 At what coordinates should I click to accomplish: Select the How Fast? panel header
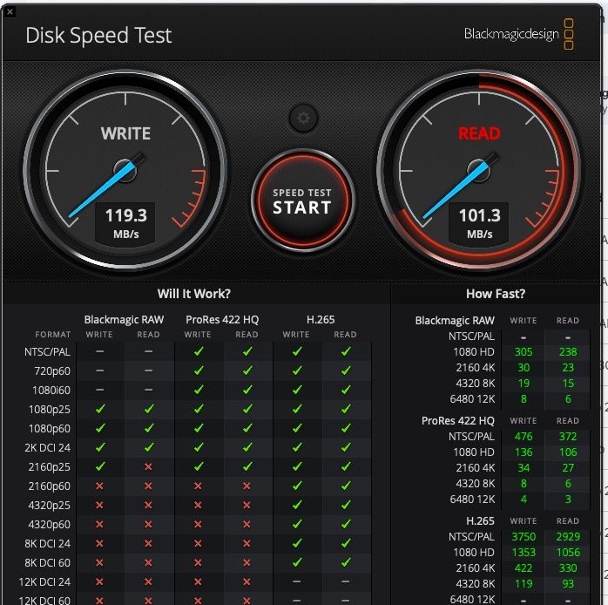click(x=496, y=294)
